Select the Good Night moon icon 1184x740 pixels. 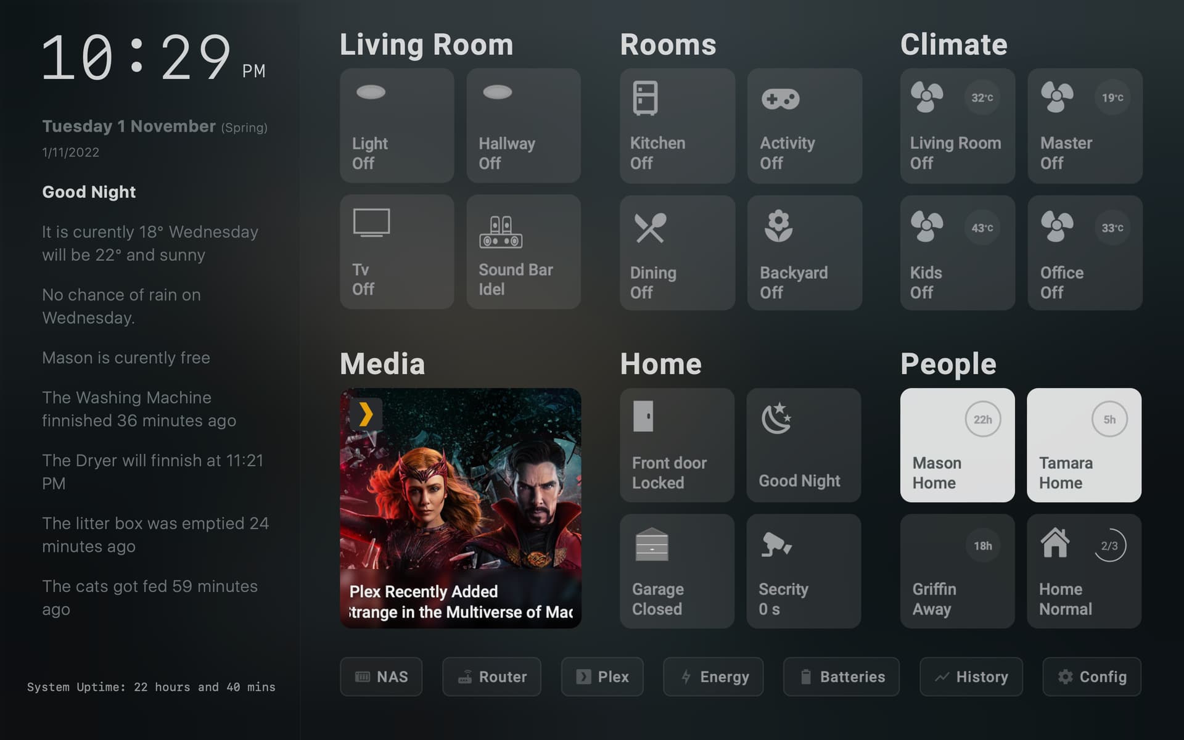point(778,419)
